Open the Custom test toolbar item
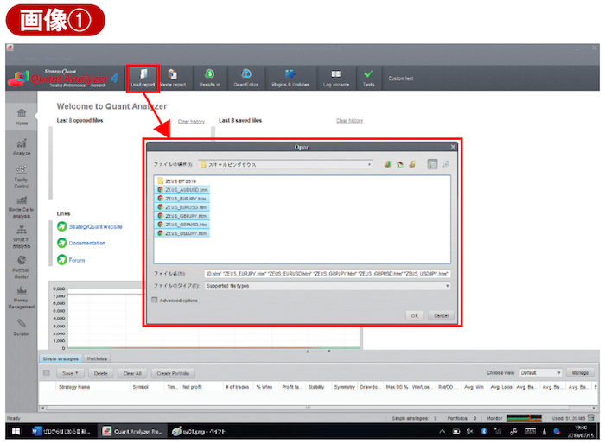Image resolution: width=605 pixels, height=444 pixels. (400, 79)
